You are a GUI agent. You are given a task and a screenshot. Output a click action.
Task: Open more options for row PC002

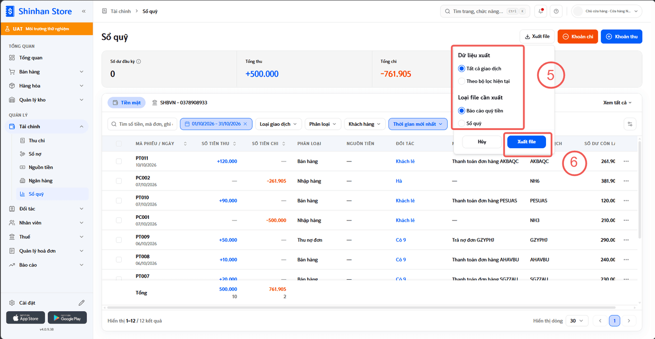tap(626, 181)
